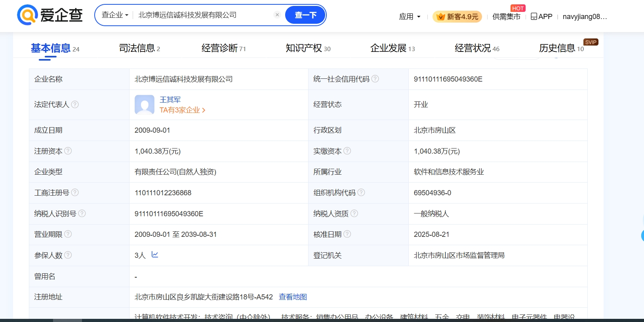Click the 新客4.9元 promotion badge
This screenshot has width=644, height=322.
click(457, 17)
